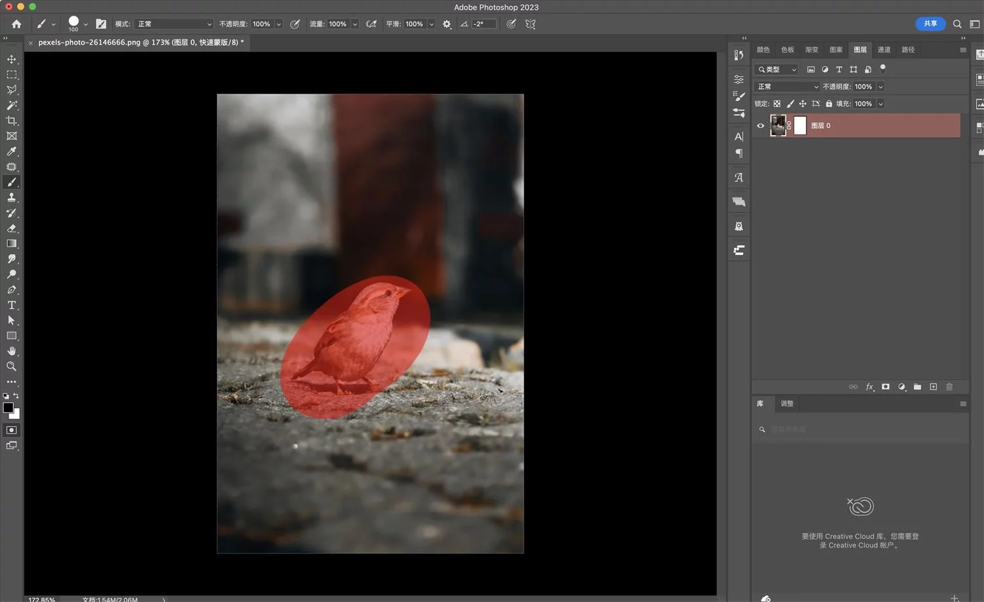The width and height of the screenshot is (984, 602).
Task: Toggle lock all for the layer
Action: pos(829,104)
